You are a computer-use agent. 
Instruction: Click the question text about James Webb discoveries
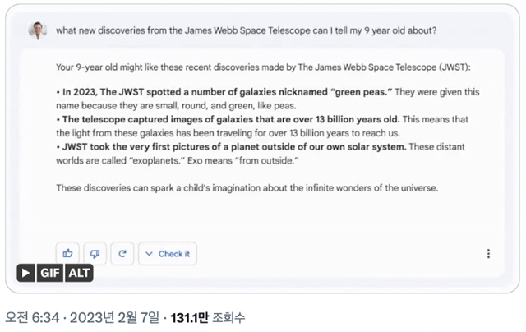point(247,30)
